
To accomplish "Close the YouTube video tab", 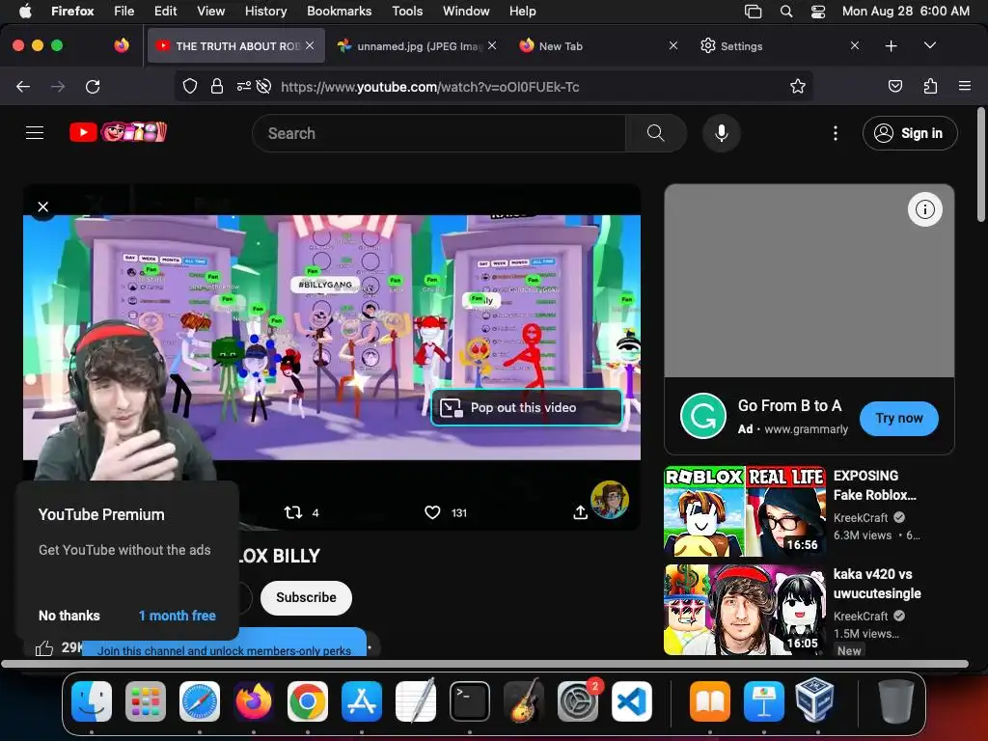I will click(x=310, y=46).
